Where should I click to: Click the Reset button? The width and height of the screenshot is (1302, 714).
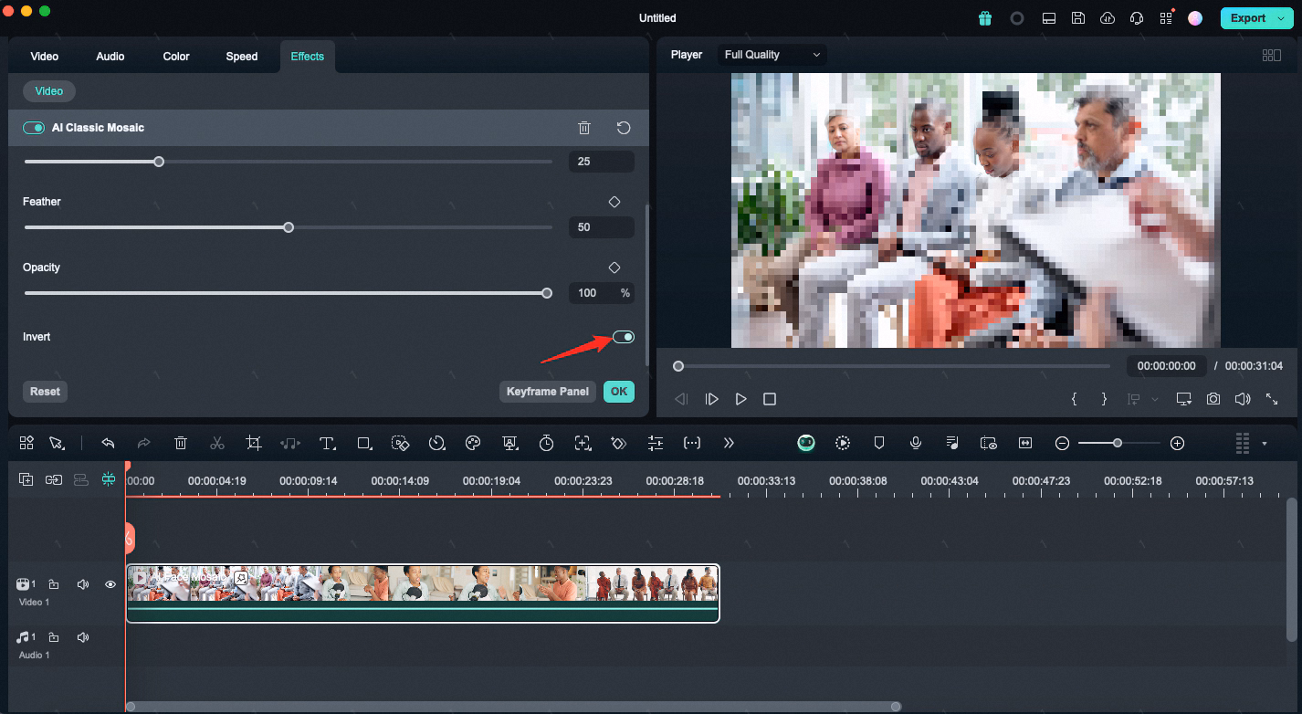coord(45,392)
